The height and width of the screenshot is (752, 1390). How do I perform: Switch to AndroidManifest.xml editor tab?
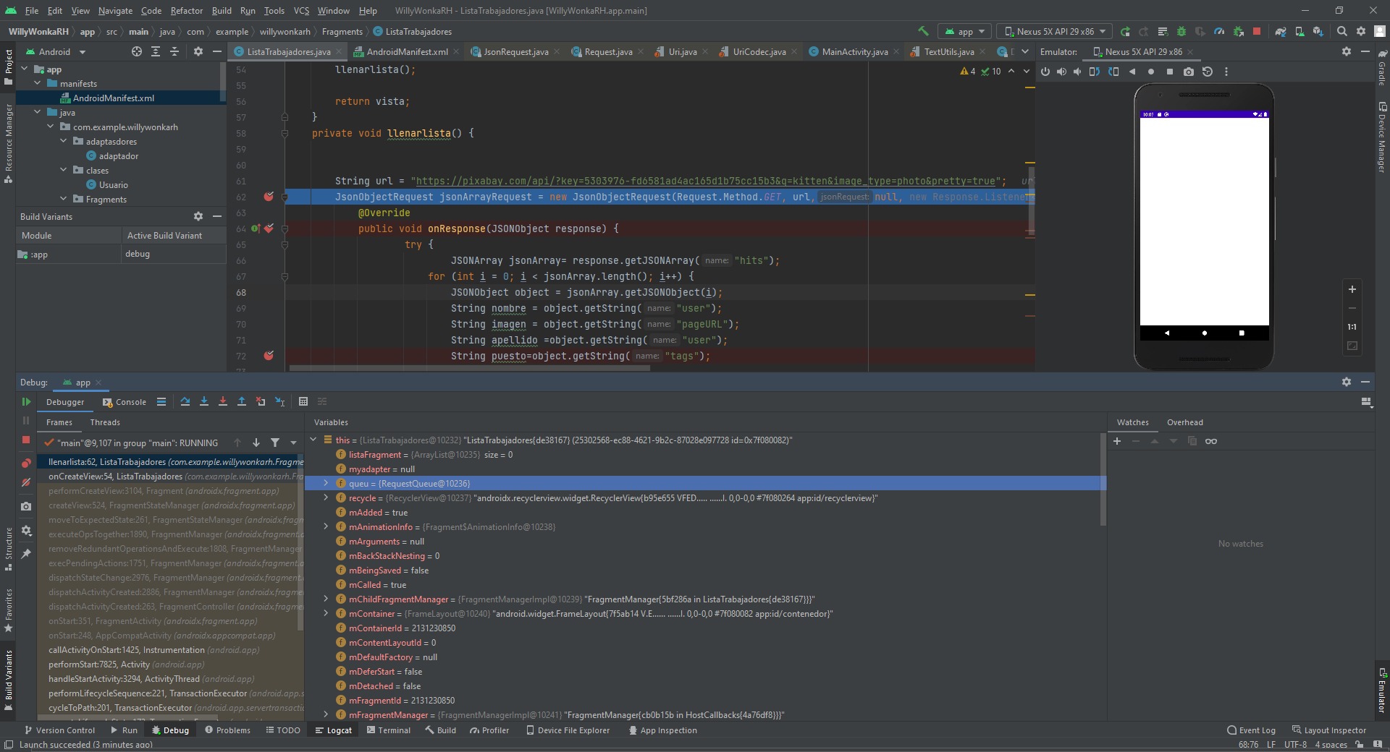(x=406, y=51)
